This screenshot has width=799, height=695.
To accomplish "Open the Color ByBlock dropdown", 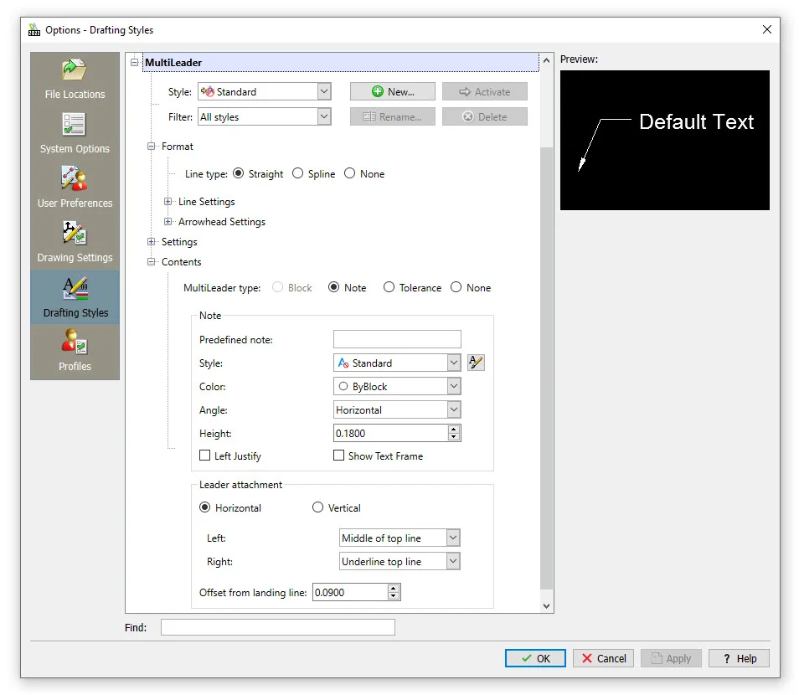I will tap(453, 387).
